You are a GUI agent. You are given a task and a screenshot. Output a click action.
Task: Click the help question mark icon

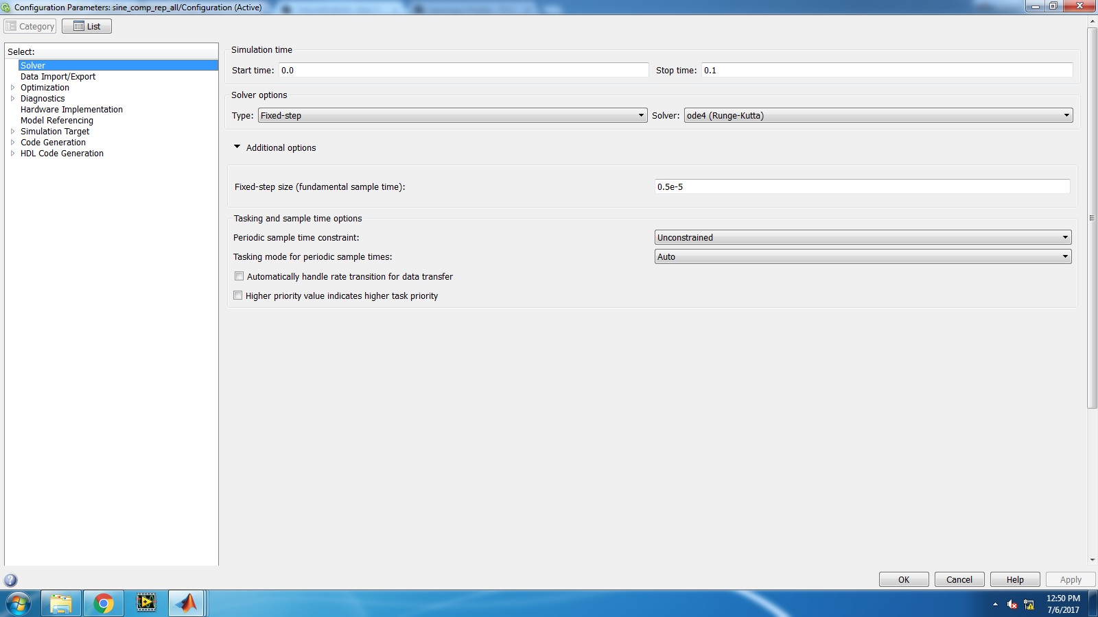(x=10, y=580)
